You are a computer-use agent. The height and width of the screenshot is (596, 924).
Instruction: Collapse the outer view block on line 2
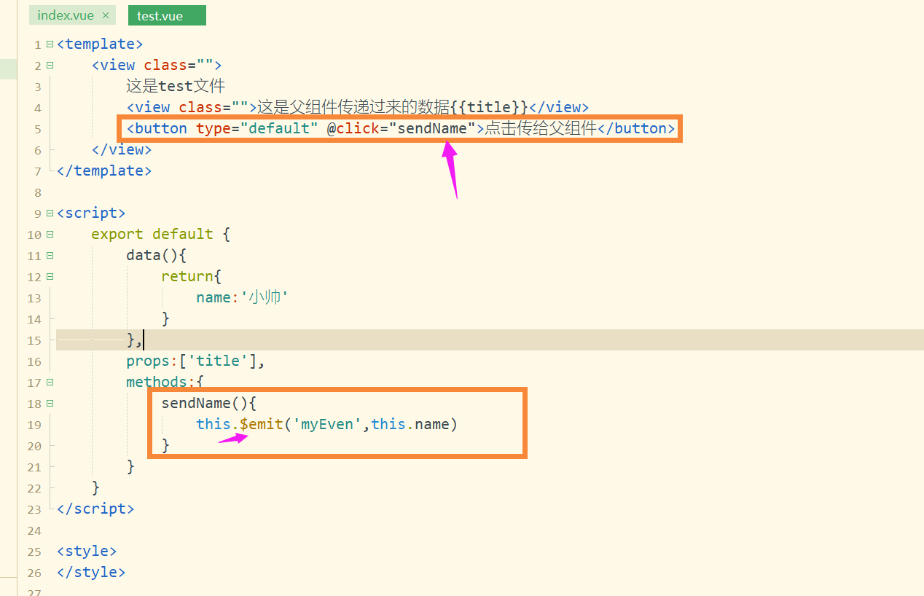[x=50, y=66]
